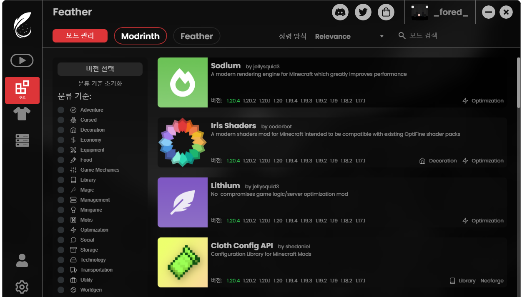
Task: Toggle the Optimization category filter
Action: pyautogui.click(x=61, y=230)
